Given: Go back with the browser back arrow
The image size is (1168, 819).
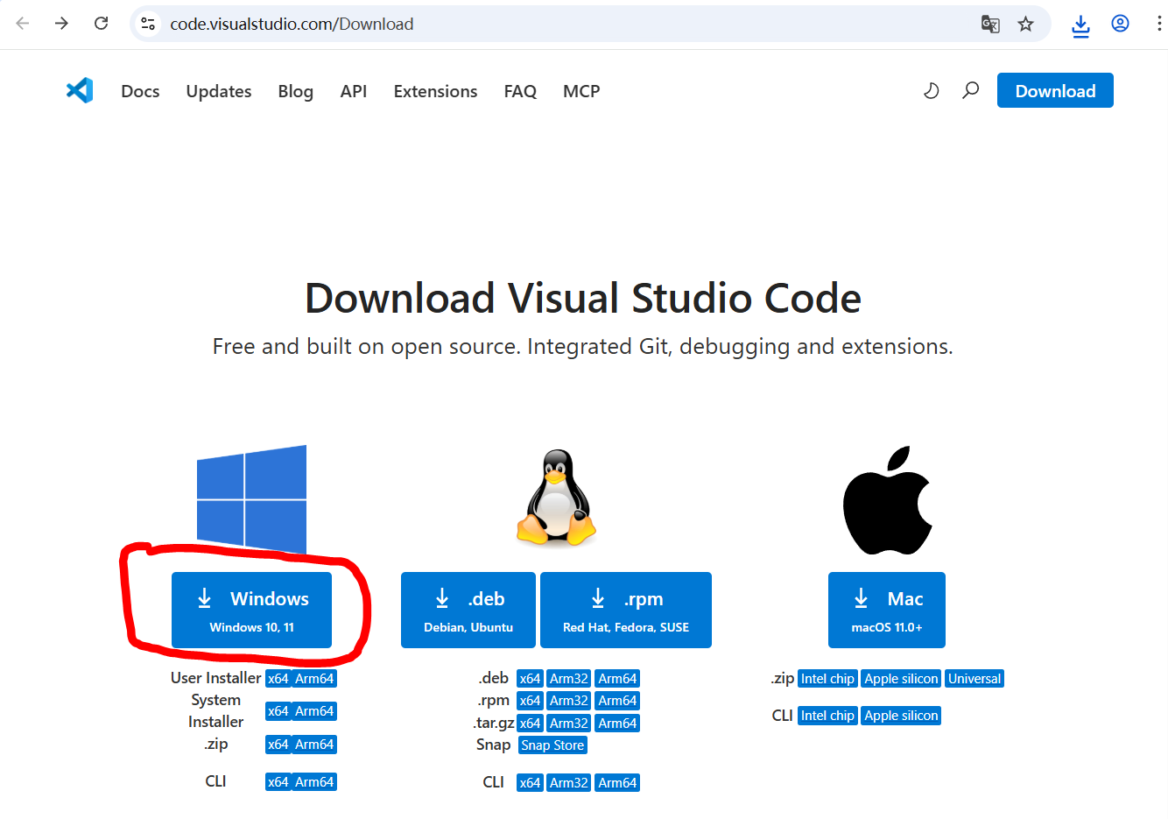Looking at the screenshot, I should 23,24.
